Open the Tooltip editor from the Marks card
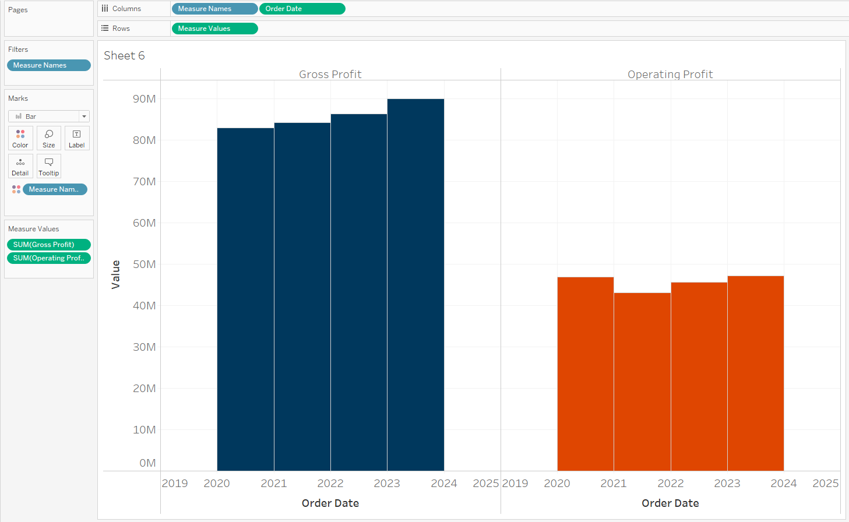The image size is (849, 522). pos(48,166)
